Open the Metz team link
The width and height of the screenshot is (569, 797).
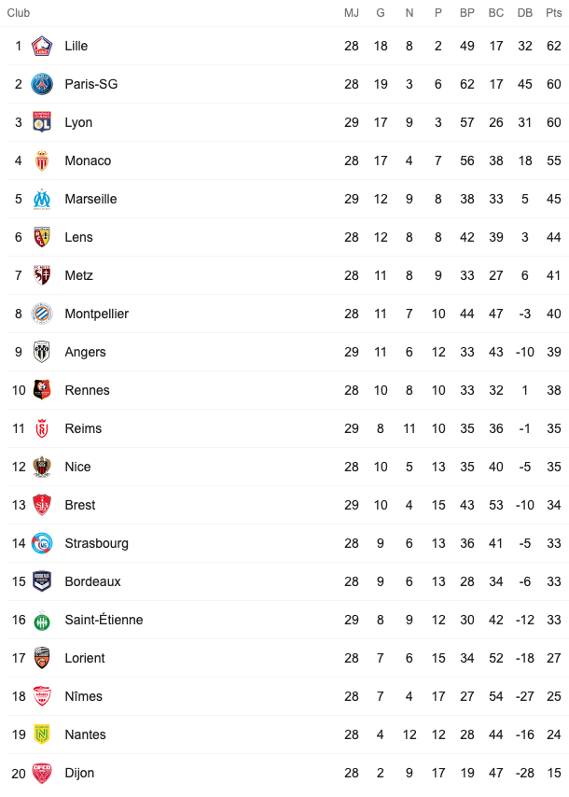pos(78,275)
